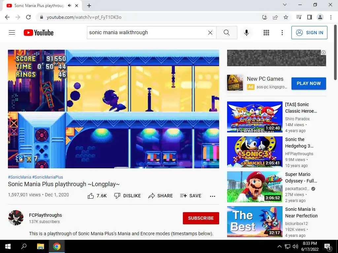Open the Shiro Paradox channel name
This screenshot has height=253, width=338.
(x=297, y=119)
